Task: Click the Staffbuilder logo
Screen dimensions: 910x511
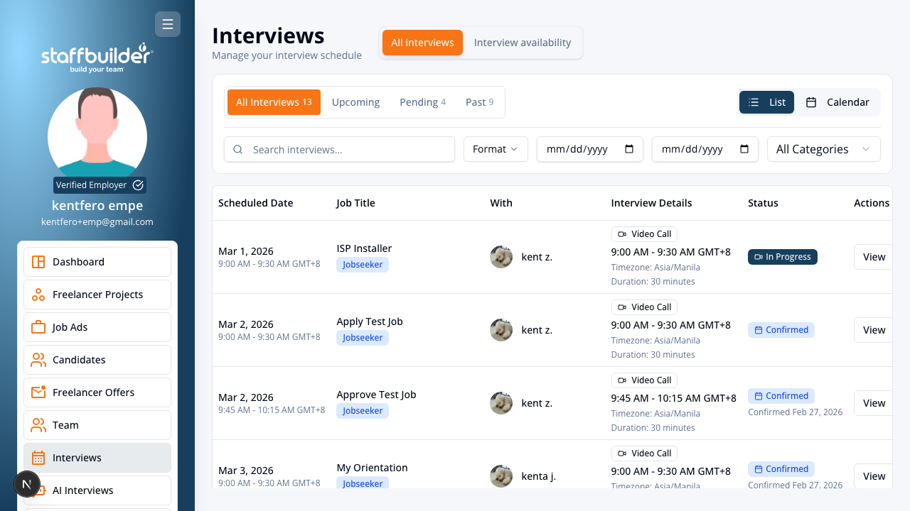Action: pyautogui.click(x=97, y=57)
